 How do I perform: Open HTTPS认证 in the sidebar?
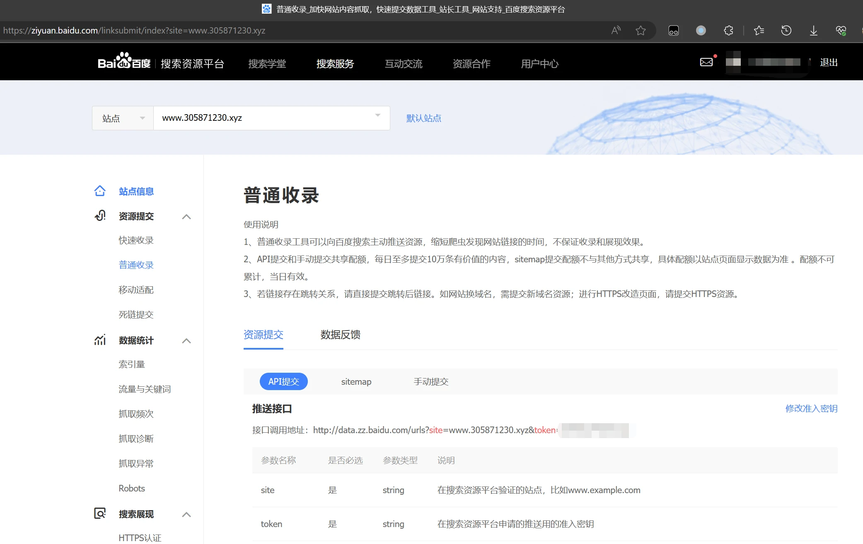point(140,538)
